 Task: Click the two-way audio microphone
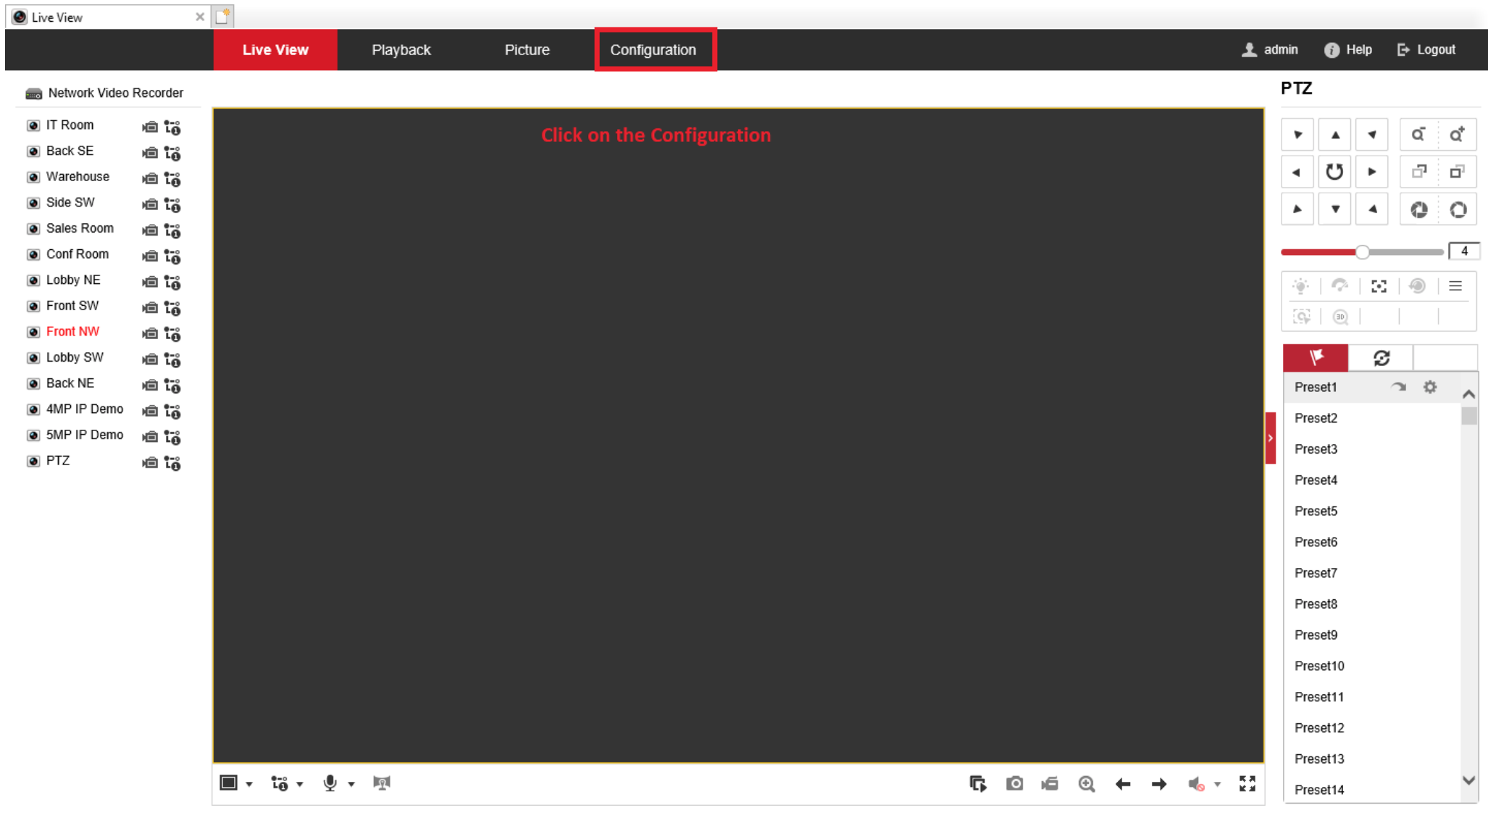pyautogui.click(x=330, y=783)
